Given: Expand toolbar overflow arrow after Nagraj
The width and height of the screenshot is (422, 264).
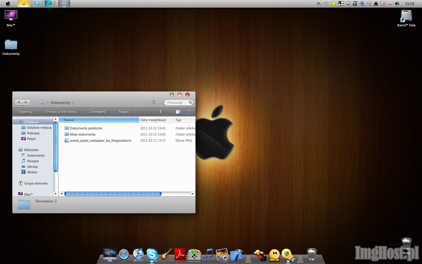Looking at the screenshot, I should click(137, 112).
